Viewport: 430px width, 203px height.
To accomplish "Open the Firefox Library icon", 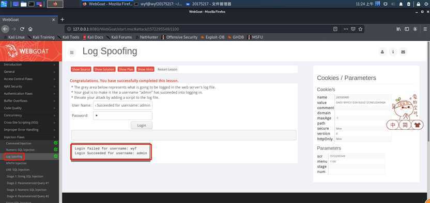I will coord(399,29).
